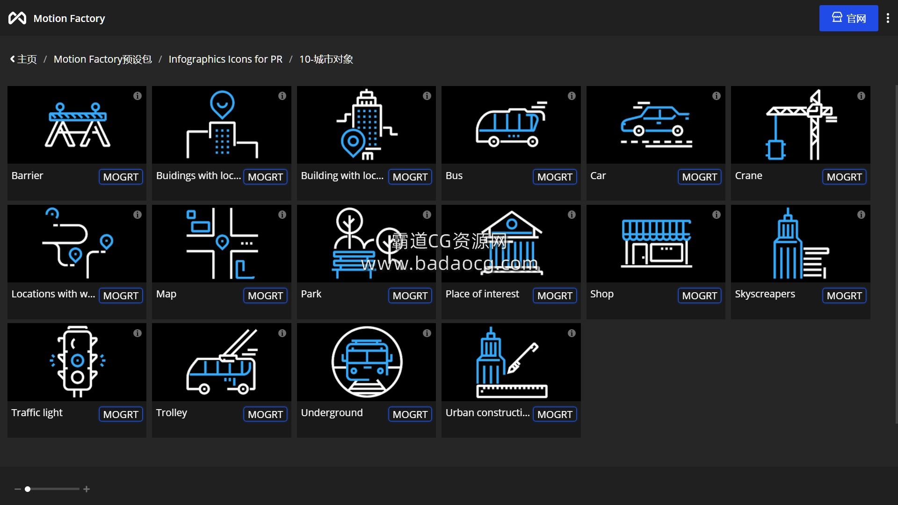This screenshot has width=898, height=505.
Task: Click the MOGRT badge on Skyscreapers
Action: (x=844, y=296)
